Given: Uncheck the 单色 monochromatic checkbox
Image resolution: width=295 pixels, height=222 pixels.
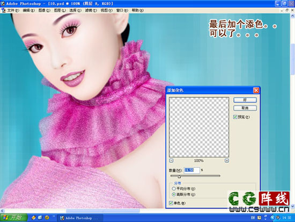Looking at the screenshot, I should pos(171,203).
